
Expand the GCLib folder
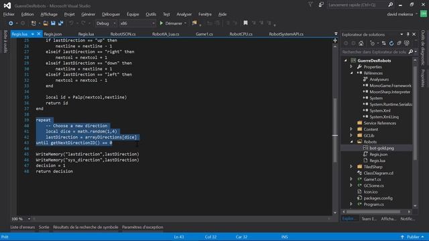point(351,135)
